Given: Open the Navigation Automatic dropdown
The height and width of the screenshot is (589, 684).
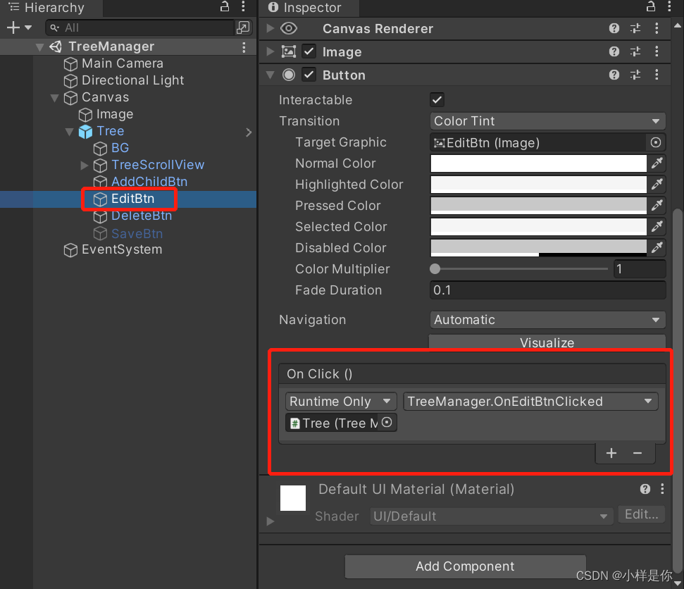Looking at the screenshot, I should [x=547, y=320].
